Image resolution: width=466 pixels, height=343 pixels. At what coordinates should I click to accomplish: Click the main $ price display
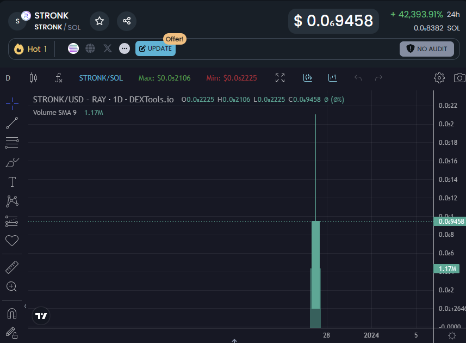coord(333,21)
